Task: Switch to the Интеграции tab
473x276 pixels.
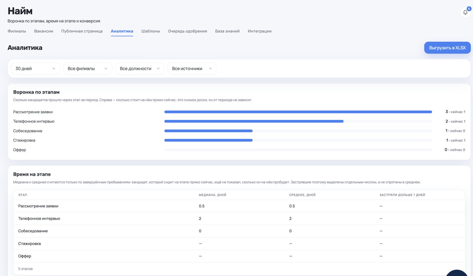Action: [x=260, y=31]
